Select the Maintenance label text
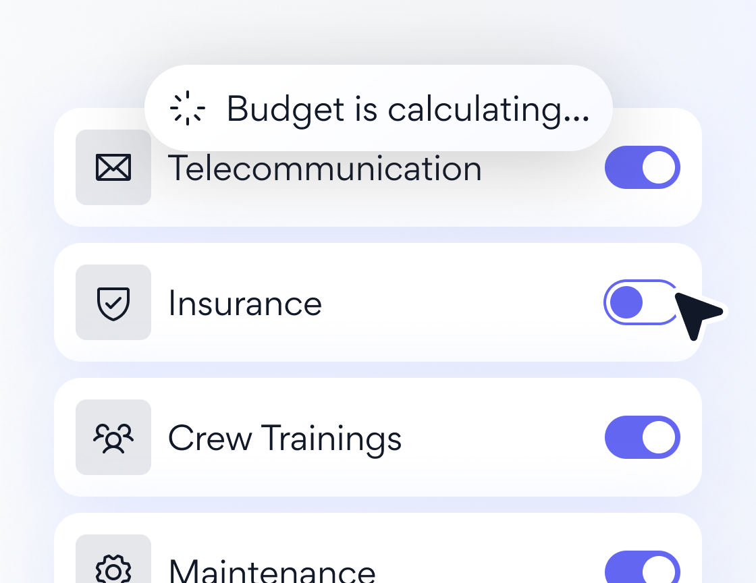The height and width of the screenshot is (583, 756). [x=272, y=570]
